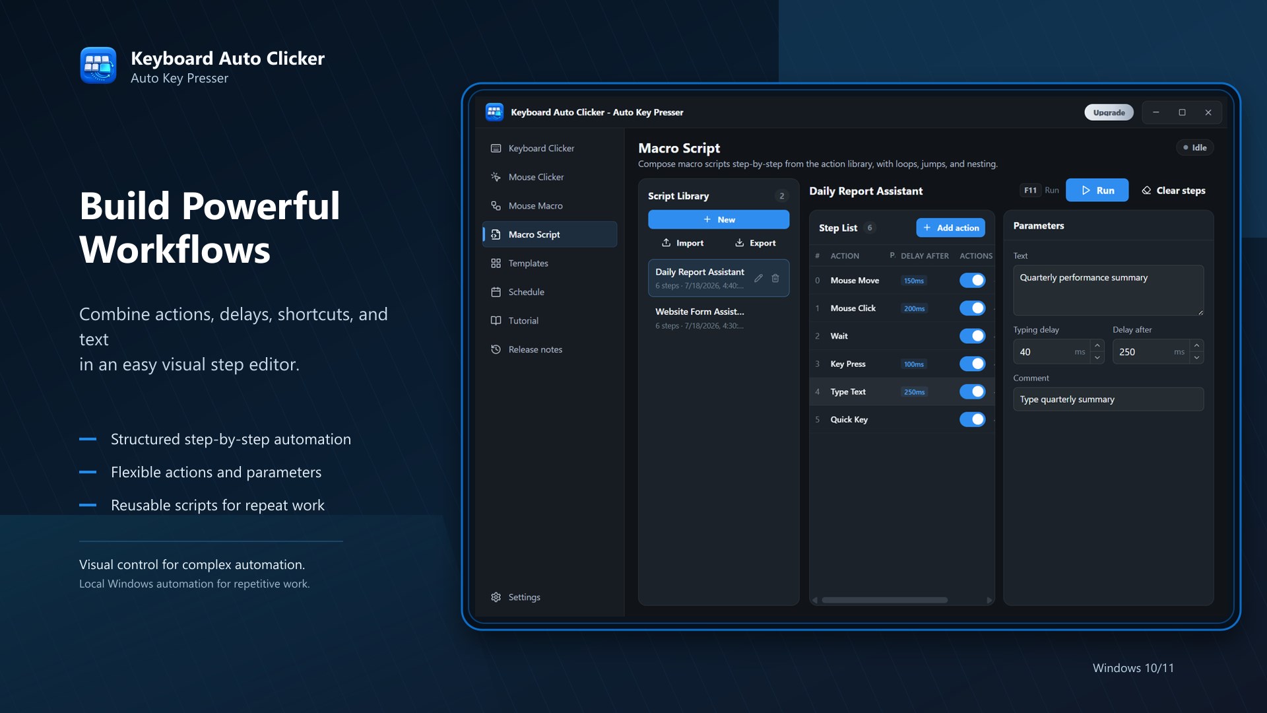The width and height of the screenshot is (1267, 713).
Task: Click the Export download icon
Action: 739,243
